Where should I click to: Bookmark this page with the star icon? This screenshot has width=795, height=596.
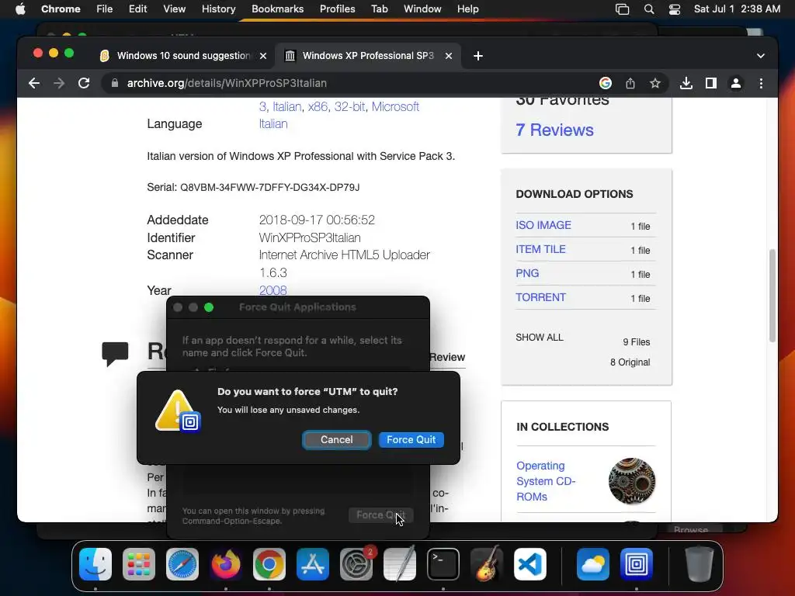[x=655, y=83]
